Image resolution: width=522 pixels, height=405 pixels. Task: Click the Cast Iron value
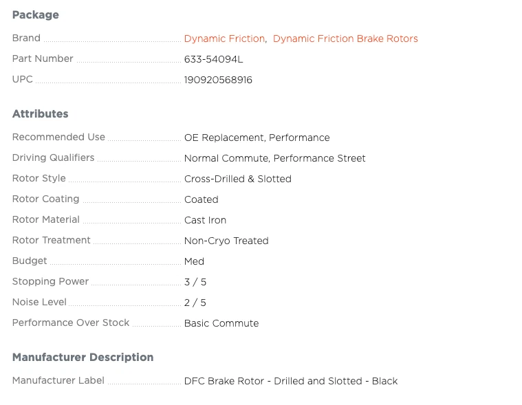click(205, 220)
